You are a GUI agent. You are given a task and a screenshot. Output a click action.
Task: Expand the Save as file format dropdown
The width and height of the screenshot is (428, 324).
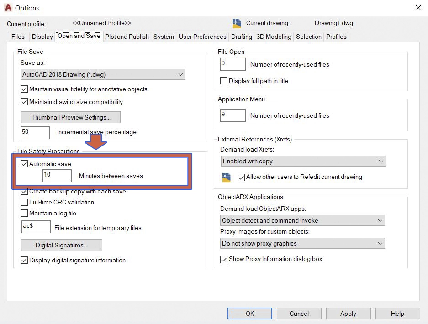pyautogui.click(x=103, y=74)
